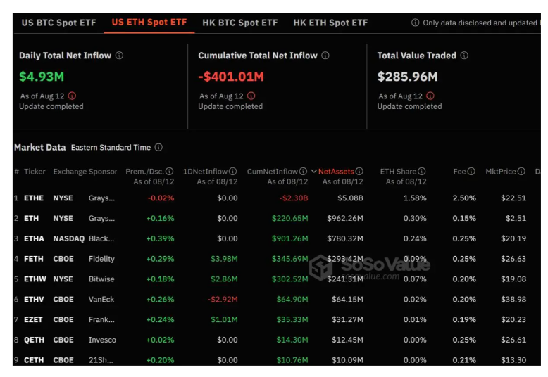Image resolution: width=548 pixels, height=377 pixels.
Task: Click info icon next to MktPrice header
Action: [x=521, y=172]
